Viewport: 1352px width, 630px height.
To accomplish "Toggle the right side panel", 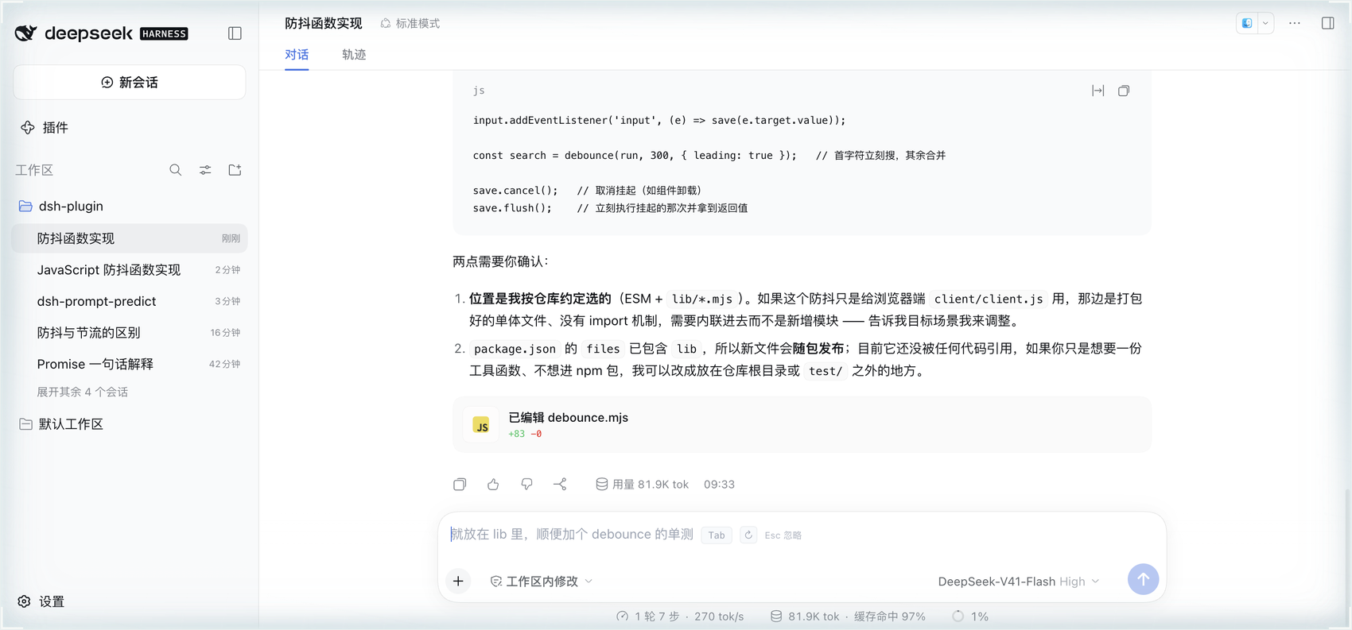I will click(1327, 23).
